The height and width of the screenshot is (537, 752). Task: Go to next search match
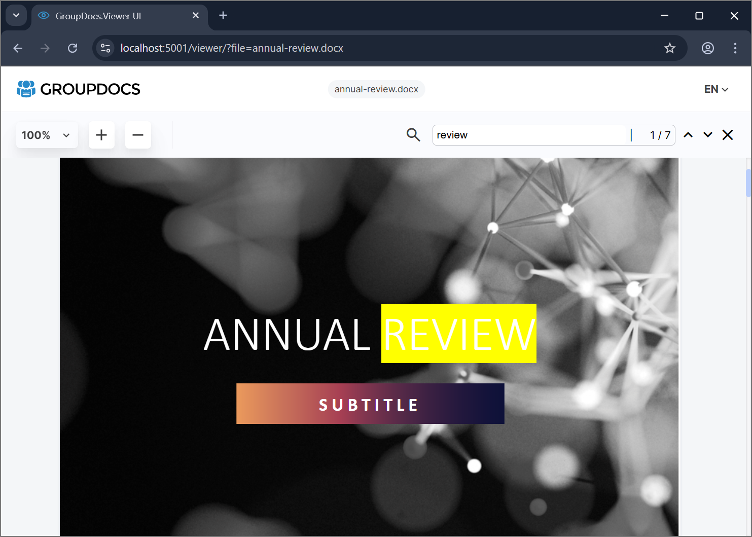click(708, 135)
